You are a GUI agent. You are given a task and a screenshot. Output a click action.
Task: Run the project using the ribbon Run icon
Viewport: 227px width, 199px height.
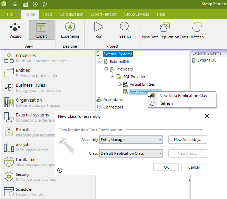(x=99, y=30)
